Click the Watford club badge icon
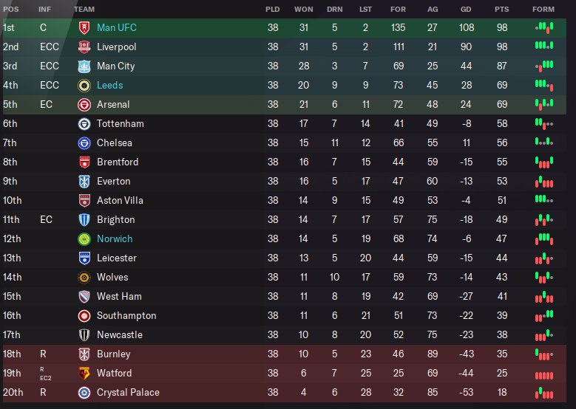The width and height of the screenshot is (576, 409). click(x=84, y=374)
